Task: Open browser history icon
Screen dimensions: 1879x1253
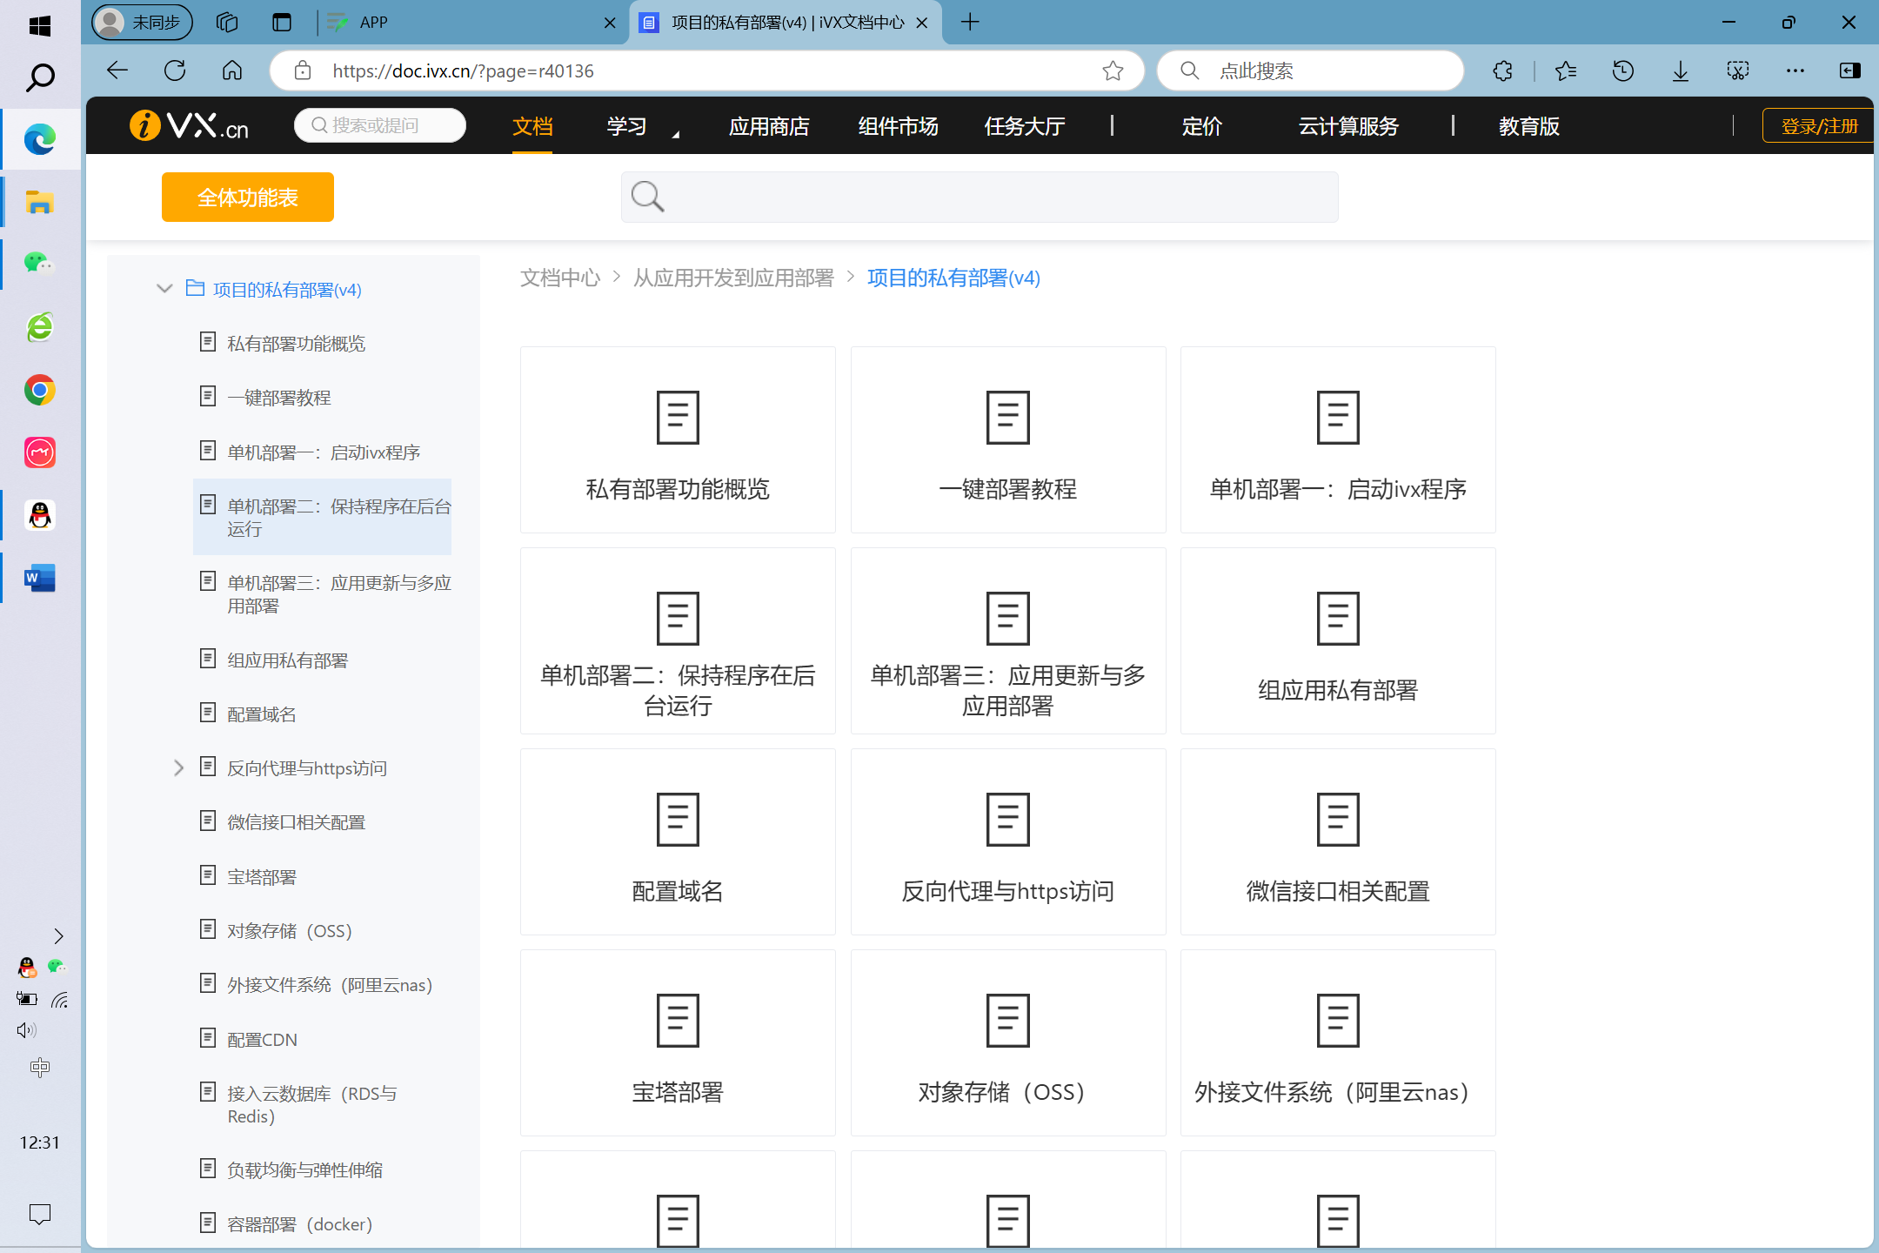Action: tap(1622, 70)
